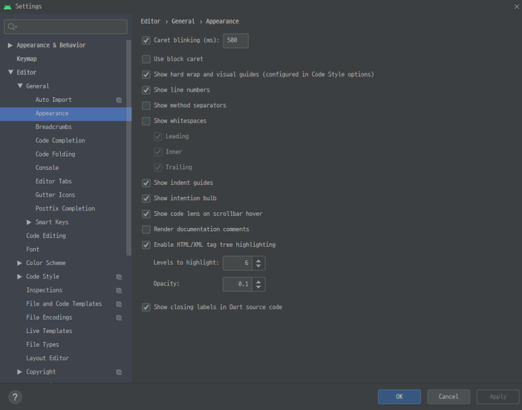The width and height of the screenshot is (522, 410).
Task: Select Breadcrumbs settings page
Action: click(x=53, y=127)
